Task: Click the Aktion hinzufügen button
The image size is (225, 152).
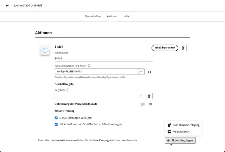Action: point(180,140)
